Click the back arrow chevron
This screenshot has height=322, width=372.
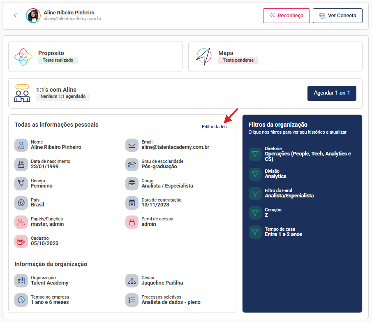coord(15,15)
